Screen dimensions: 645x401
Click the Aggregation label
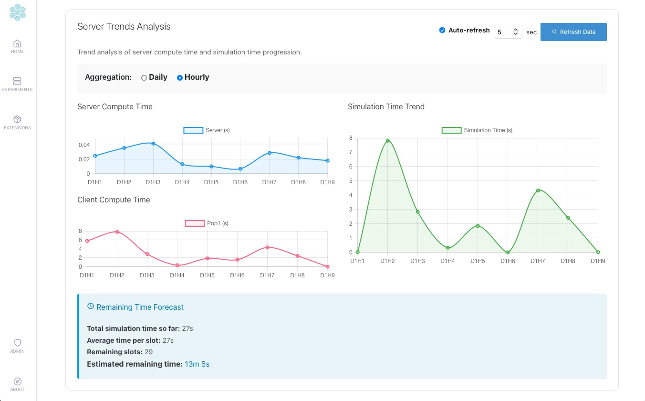(x=108, y=77)
